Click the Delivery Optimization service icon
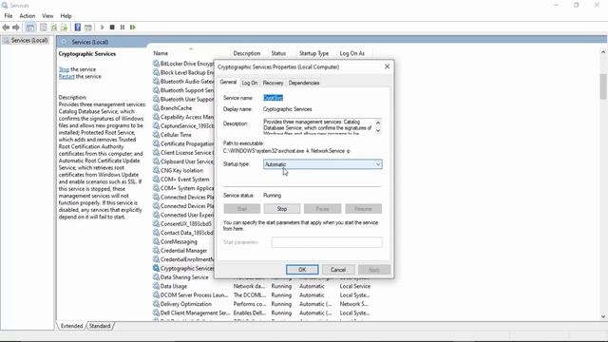608x342 pixels. [156, 304]
